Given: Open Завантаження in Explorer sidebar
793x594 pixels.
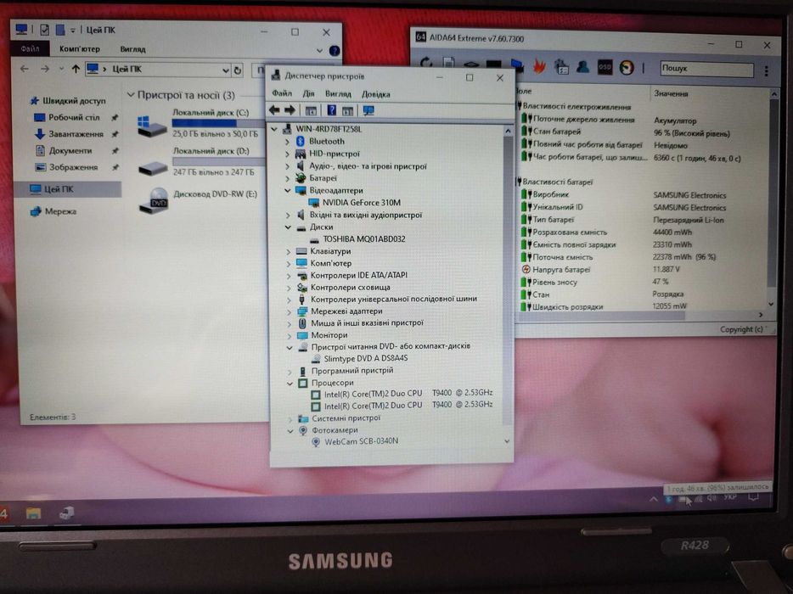Looking at the screenshot, I should click(x=76, y=134).
